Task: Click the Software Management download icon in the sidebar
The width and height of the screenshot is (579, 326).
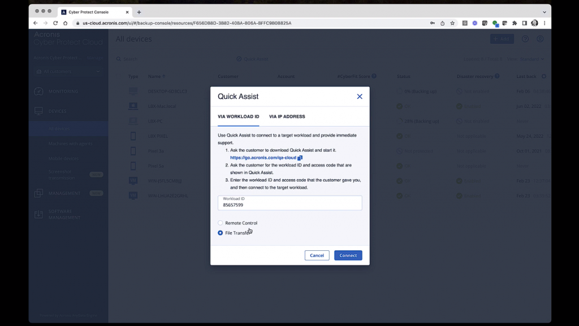Action: coord(38,214)
